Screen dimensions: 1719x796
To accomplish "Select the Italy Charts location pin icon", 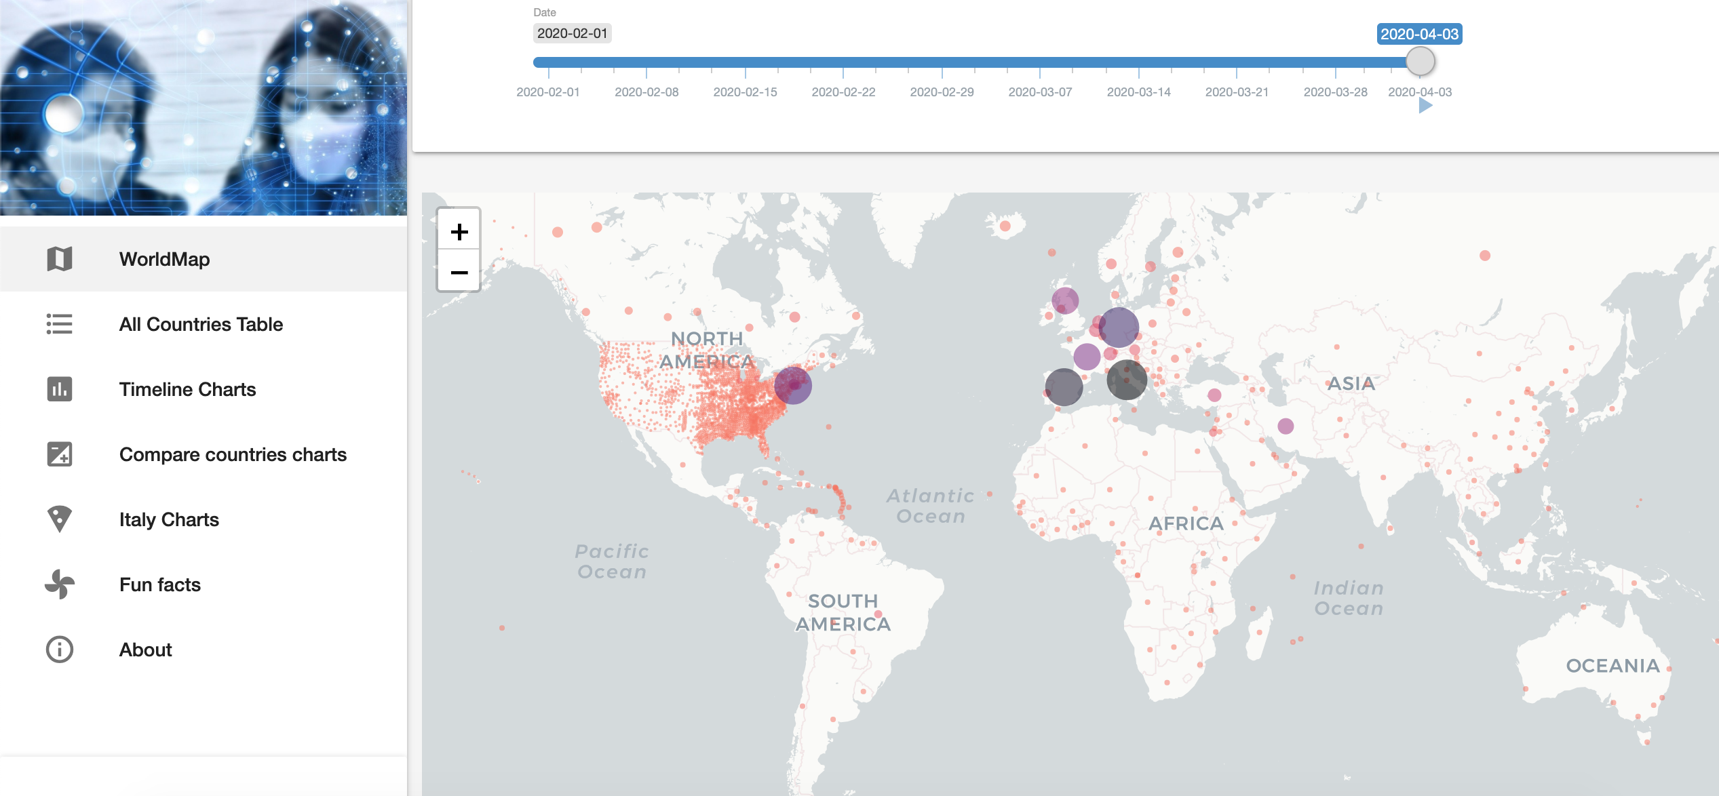I will [x=59, y=519].
